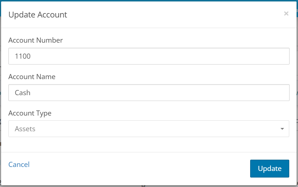Click the Account Type dropdown caret arrow
This screenshot has height=187, width=298.
[x=282, y=129]
